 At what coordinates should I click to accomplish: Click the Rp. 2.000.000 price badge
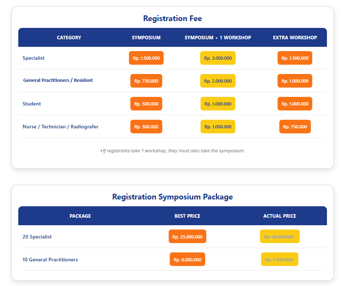tap(218, 81)
